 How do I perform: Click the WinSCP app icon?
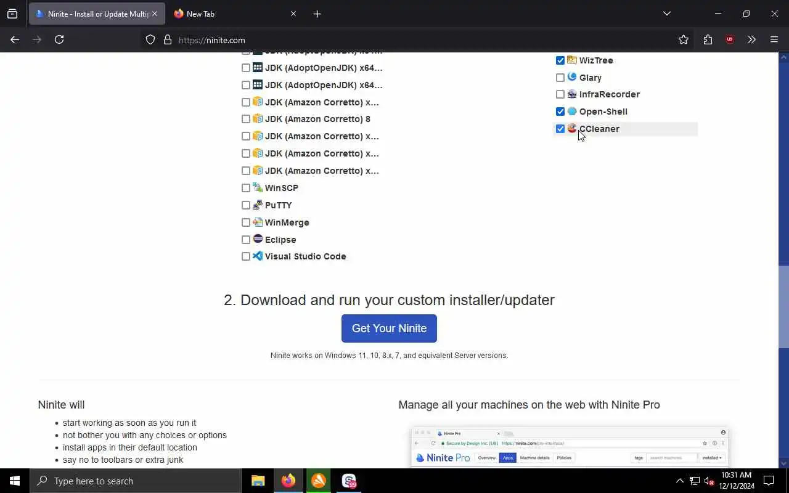258,187
